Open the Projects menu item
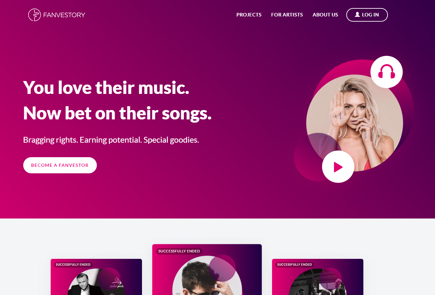The image size is (435, 295). tap(249, 15)
